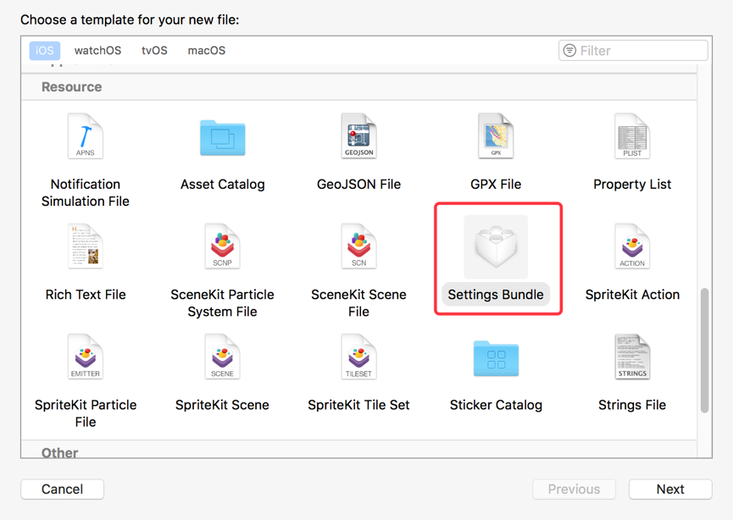The width and height of the screenshot is (733, 520).
Task: Click the SceneKit Particle System File label
Action: coord(223,303)
